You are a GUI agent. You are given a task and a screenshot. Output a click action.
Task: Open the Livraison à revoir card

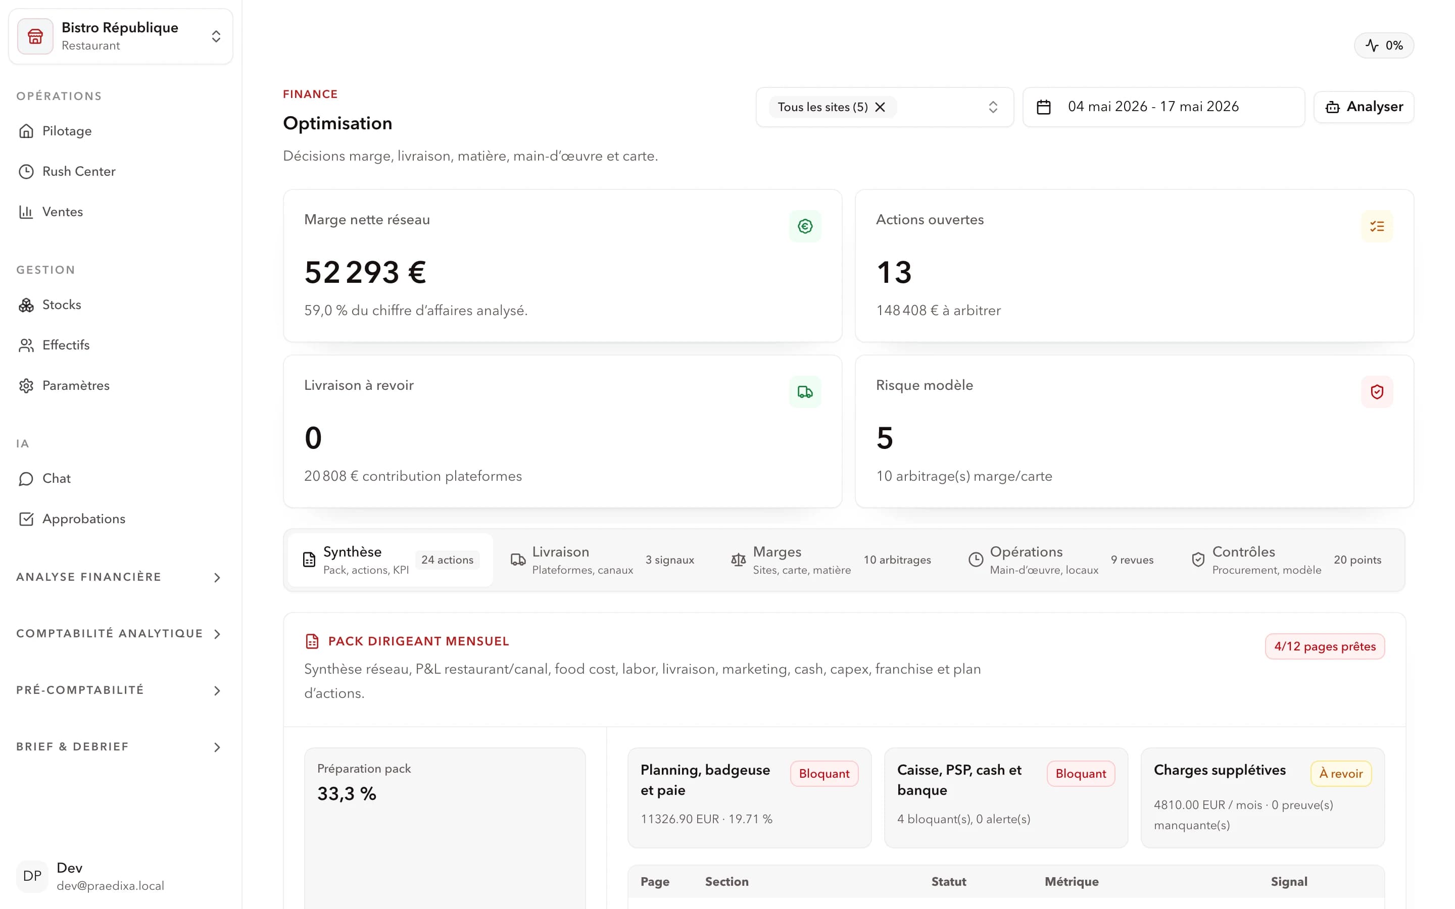(562, 431)
